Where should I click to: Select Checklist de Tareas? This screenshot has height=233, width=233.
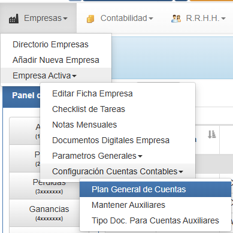(117, 109)
